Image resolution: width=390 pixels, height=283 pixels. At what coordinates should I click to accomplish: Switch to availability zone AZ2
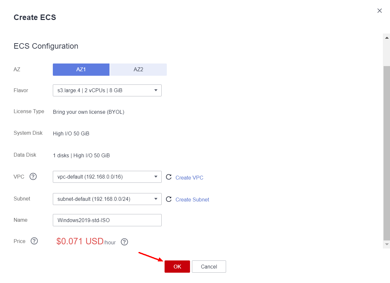click(x=138, y=70)
